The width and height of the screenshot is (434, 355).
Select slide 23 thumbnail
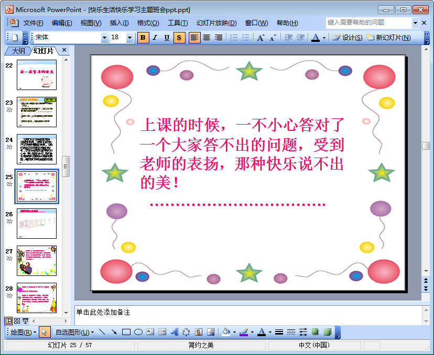pyautogui.click(x=37, y=112)
